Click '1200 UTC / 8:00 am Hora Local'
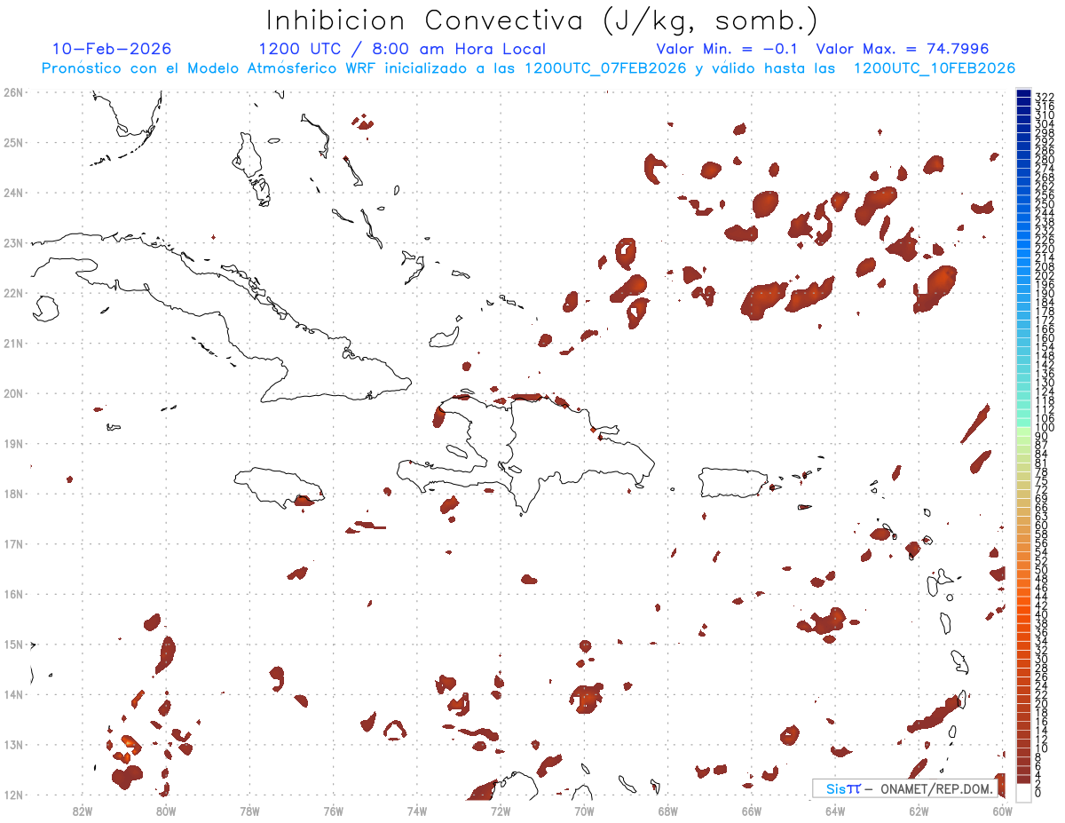 (402, 49)
